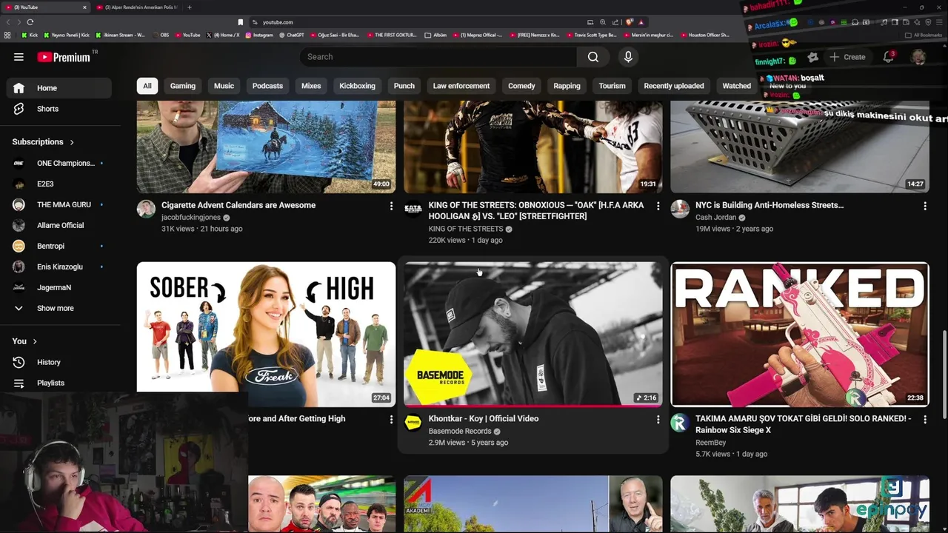Expand the You section chevron
Screen dimensions: 948x533
point(35,341)
